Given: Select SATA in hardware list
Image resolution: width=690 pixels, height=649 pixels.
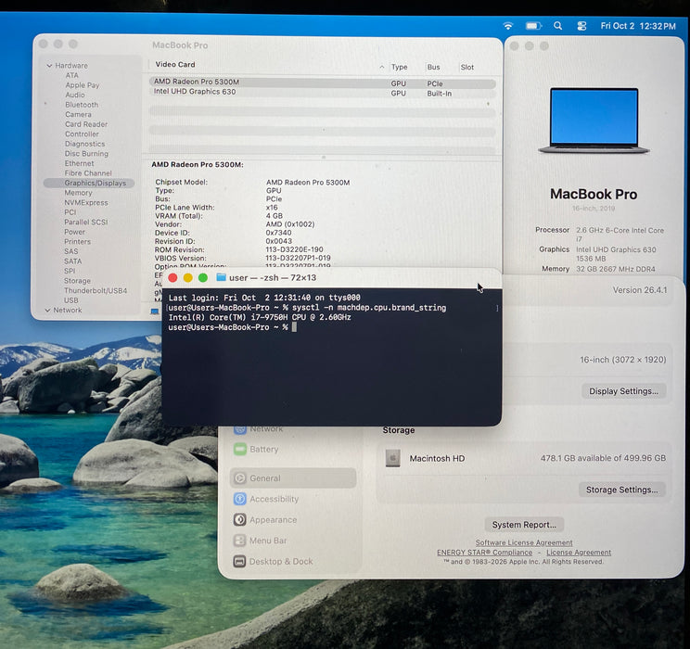Looking at the screenshot, I should pos(72,261).
